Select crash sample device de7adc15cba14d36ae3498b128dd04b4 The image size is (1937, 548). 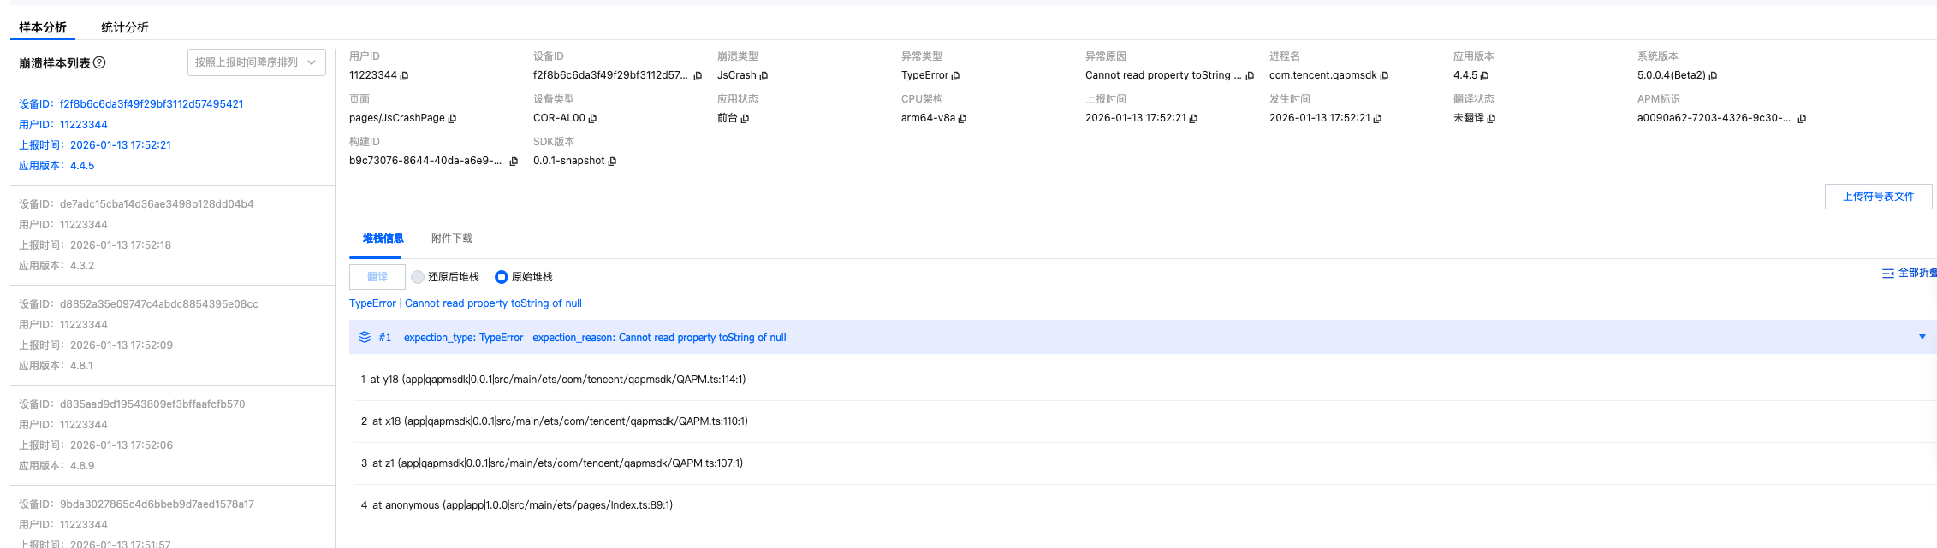pyautogui.click(x=172, y=235)
